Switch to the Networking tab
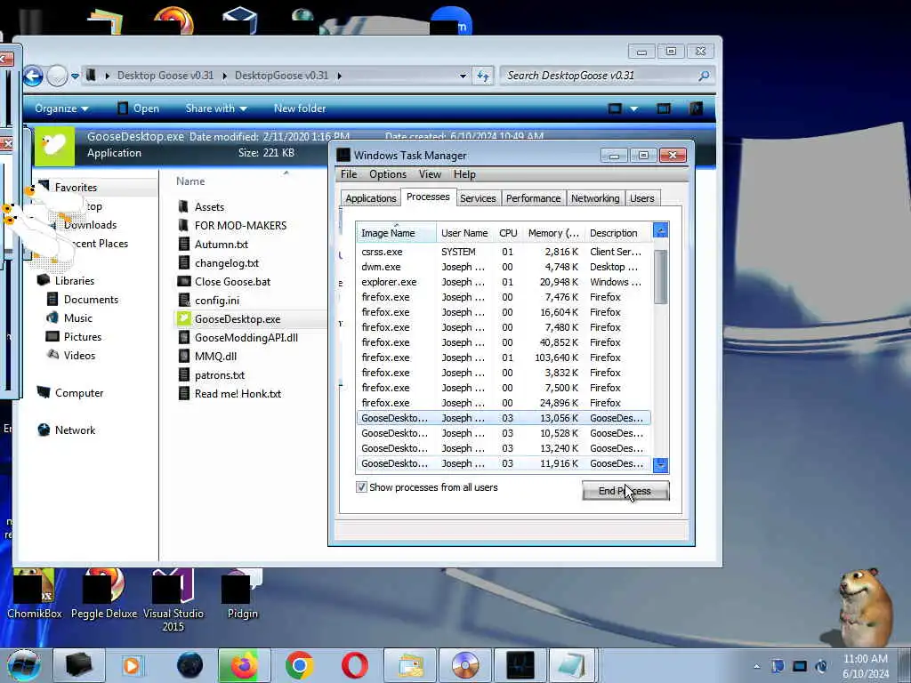The height and width of the screenshot is (683, 911). 595,198
